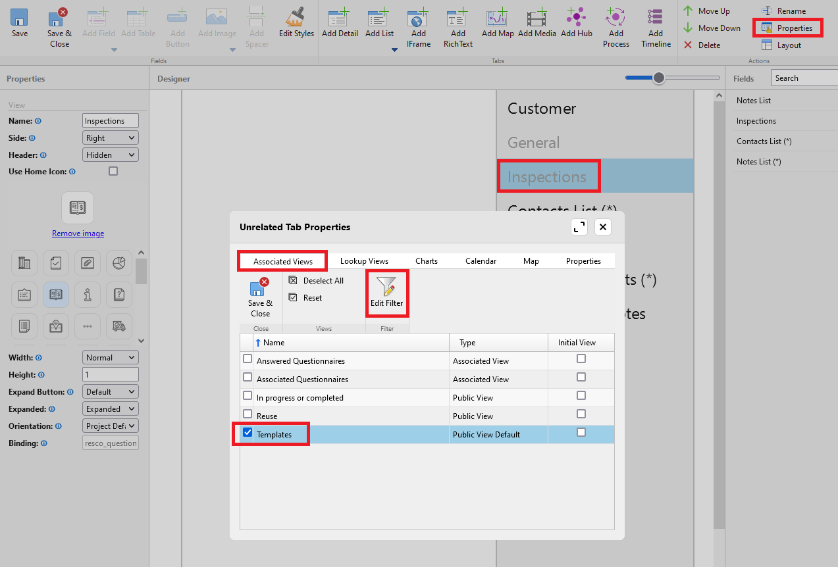Open the Header dropdown showing Hidden
This screenshot has width=838, height=567.
111,155
